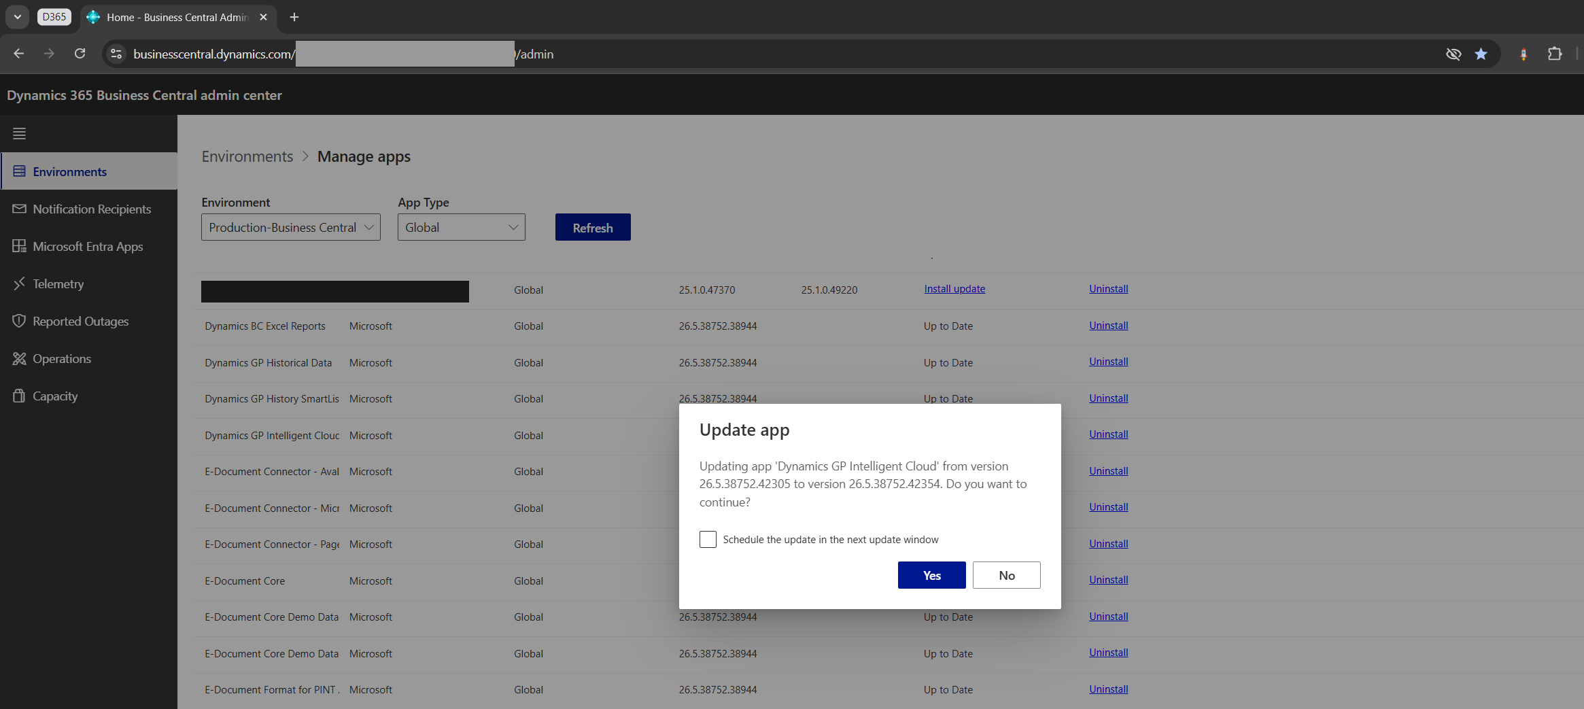Screen dimensions: 1584x709
Task: Click the Operations tools icon
Action: point(19,358)
